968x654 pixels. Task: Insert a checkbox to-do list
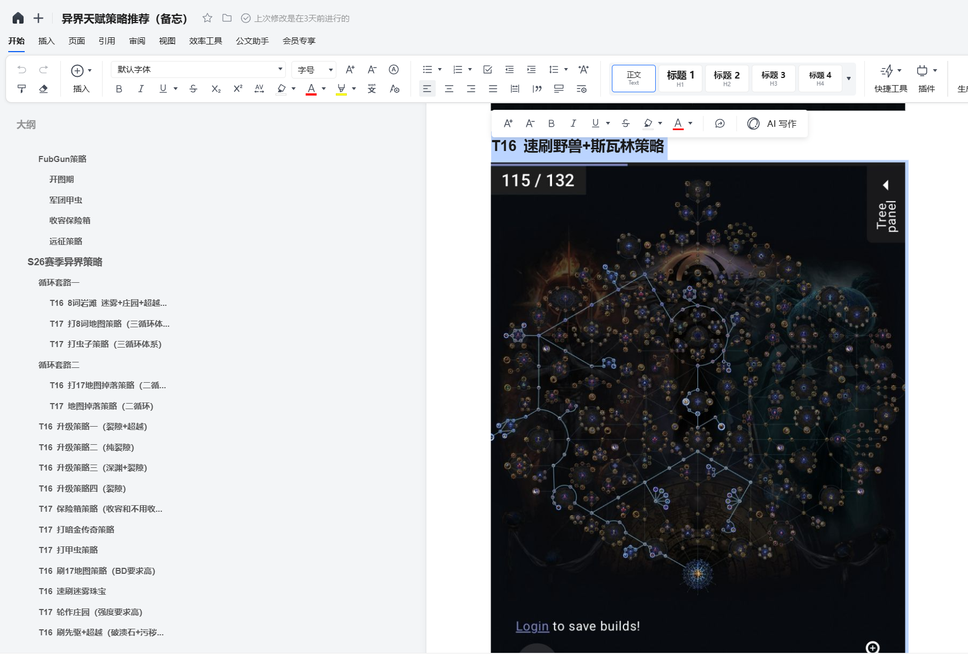click(x=487, y=70)
